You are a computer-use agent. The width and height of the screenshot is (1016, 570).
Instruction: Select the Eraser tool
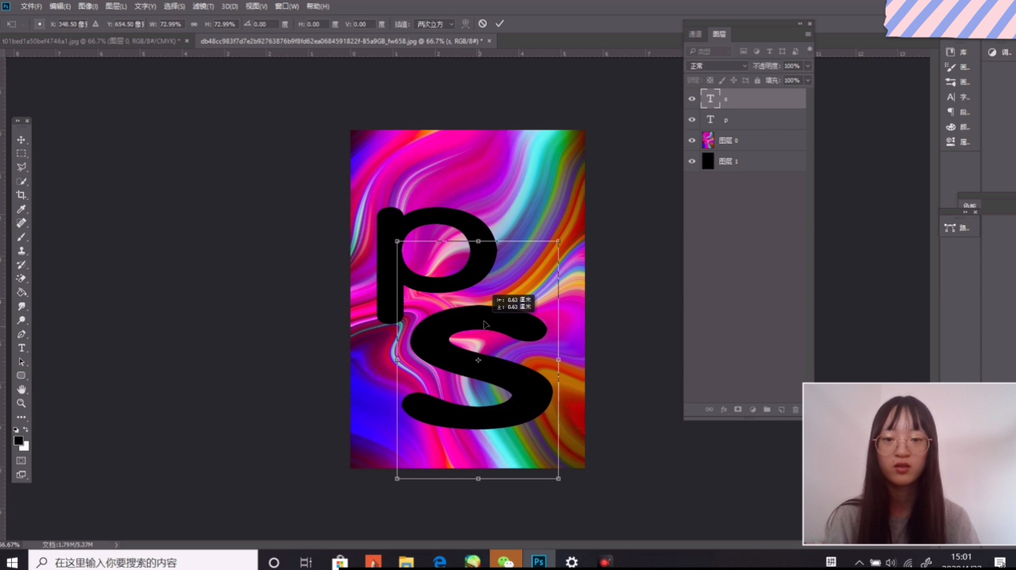pyautogui.click(x=21, y=279)
